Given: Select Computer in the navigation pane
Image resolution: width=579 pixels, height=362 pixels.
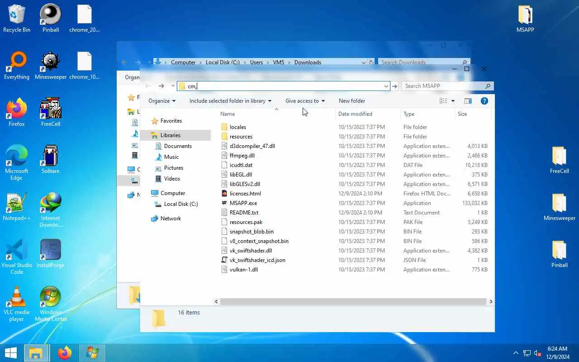Looking at the screenshot, I should click(173, 193).
